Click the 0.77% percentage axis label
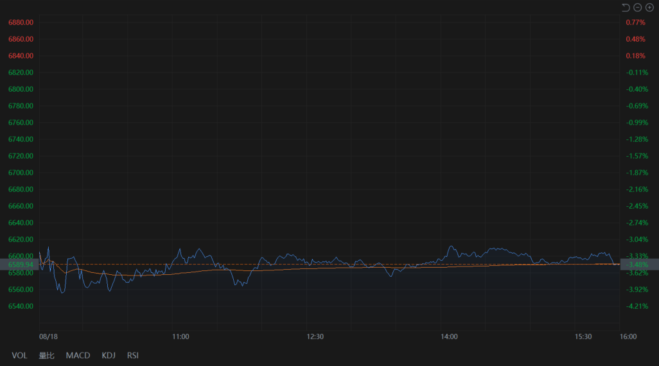Screen dimensions: 659x366 click(x=635, y=22)
